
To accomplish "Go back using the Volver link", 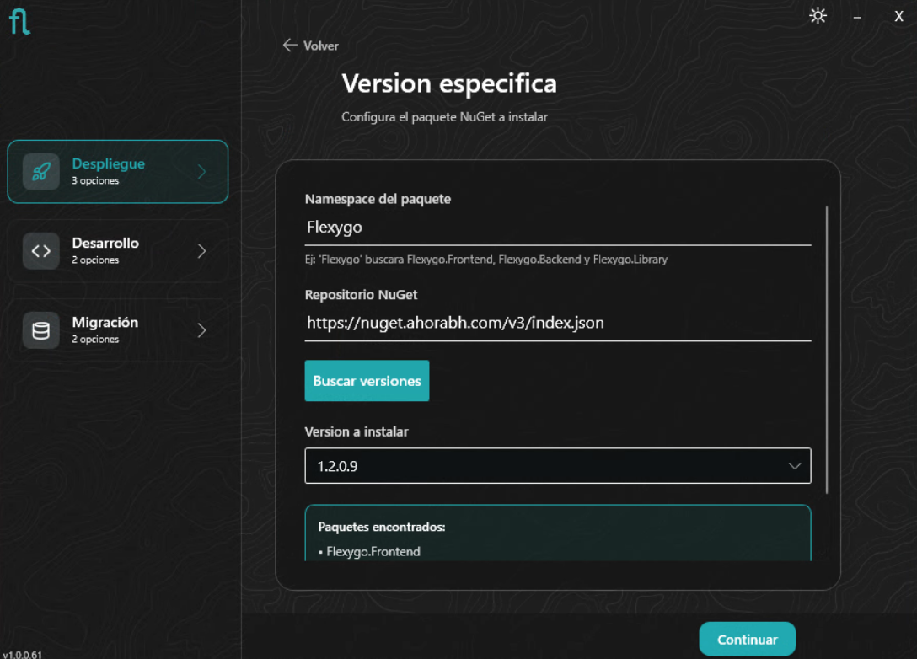I will pos(310,46).
